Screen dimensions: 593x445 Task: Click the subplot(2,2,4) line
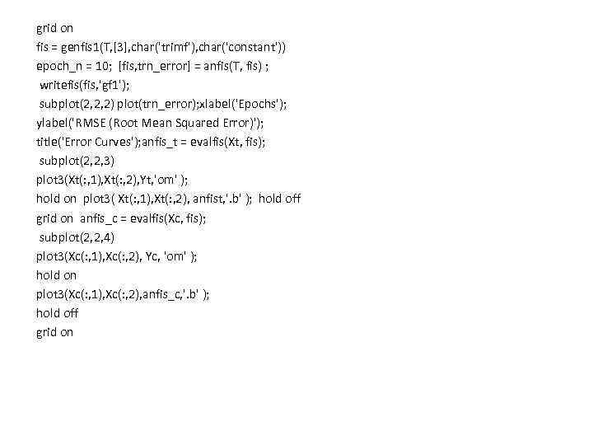77,237
